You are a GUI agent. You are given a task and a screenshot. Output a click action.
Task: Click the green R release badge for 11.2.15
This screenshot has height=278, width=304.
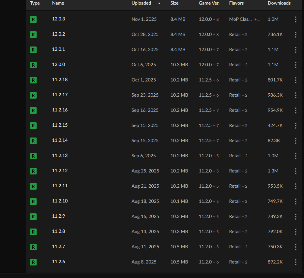coord(33,126)
